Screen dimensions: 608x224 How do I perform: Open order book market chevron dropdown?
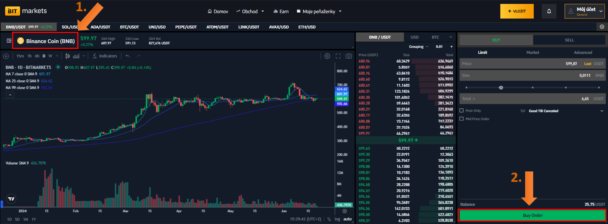(x=451, y=37)
